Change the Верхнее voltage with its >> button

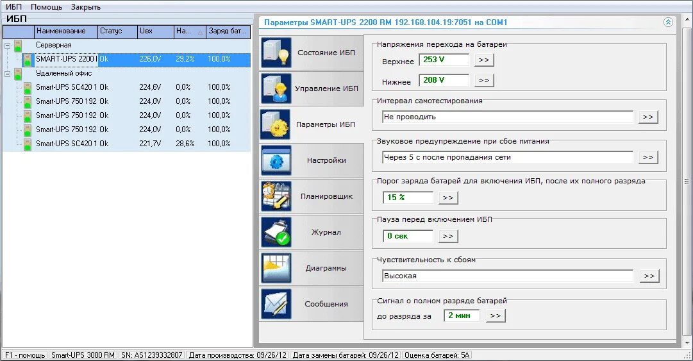[x=484, y=60]
